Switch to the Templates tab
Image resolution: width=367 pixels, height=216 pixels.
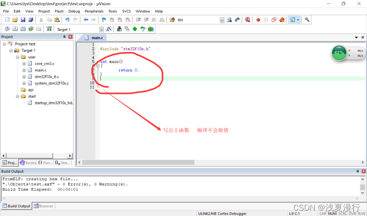click(x=63, y=163)
